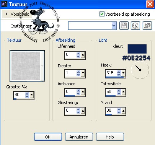Decrease Grootte % with down arrow
The image size is (155, 145).
click(27, 97)
